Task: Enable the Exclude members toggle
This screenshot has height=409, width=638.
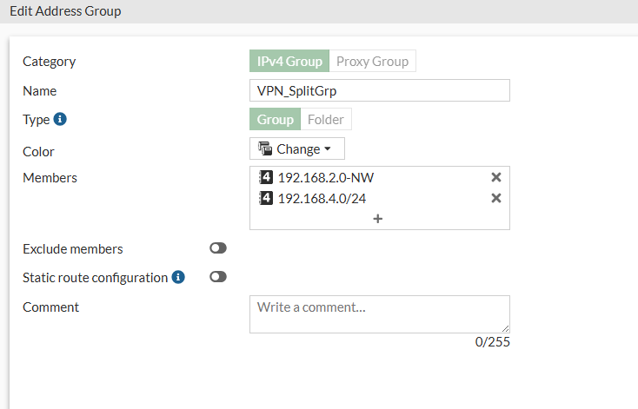Action: click(218, 248)
